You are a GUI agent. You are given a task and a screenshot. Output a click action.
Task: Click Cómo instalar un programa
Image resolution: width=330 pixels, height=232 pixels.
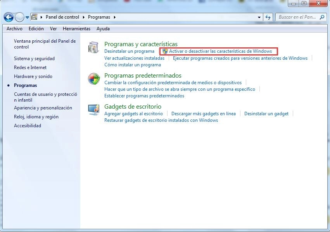(x=133, y=65)
